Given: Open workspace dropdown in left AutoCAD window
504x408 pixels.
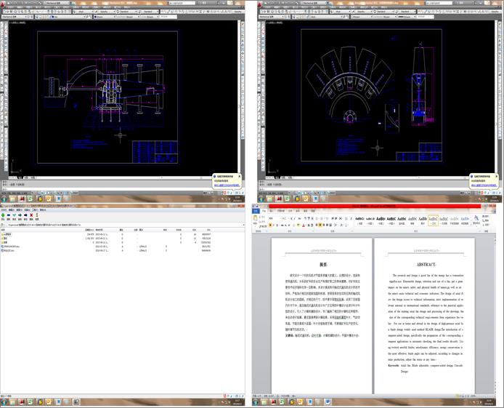Looking at the screenshot, I should pos(15,17).
